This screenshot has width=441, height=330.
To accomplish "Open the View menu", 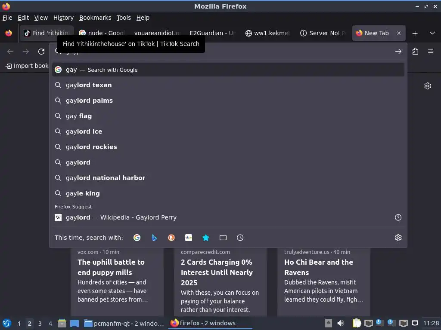I will point(41,18).
